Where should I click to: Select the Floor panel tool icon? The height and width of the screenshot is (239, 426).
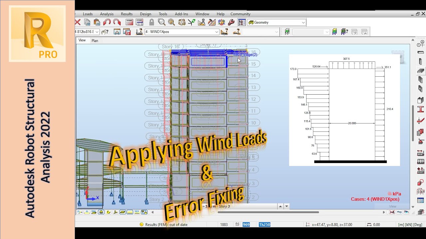tap(421, 71)
